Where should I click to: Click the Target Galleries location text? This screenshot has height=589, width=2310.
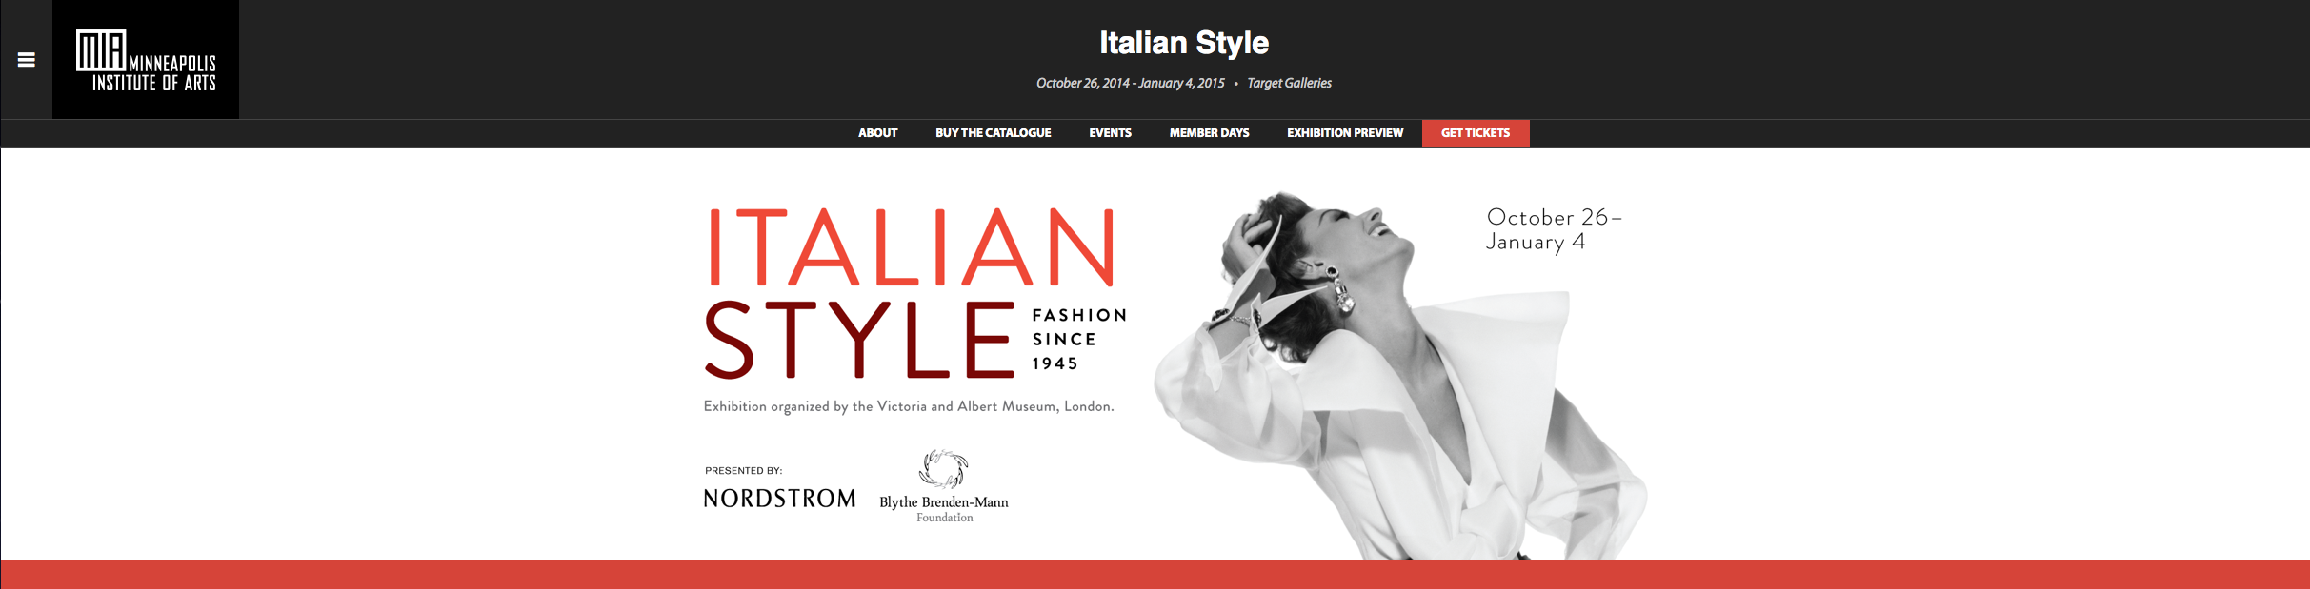[x=1289, y=84]
